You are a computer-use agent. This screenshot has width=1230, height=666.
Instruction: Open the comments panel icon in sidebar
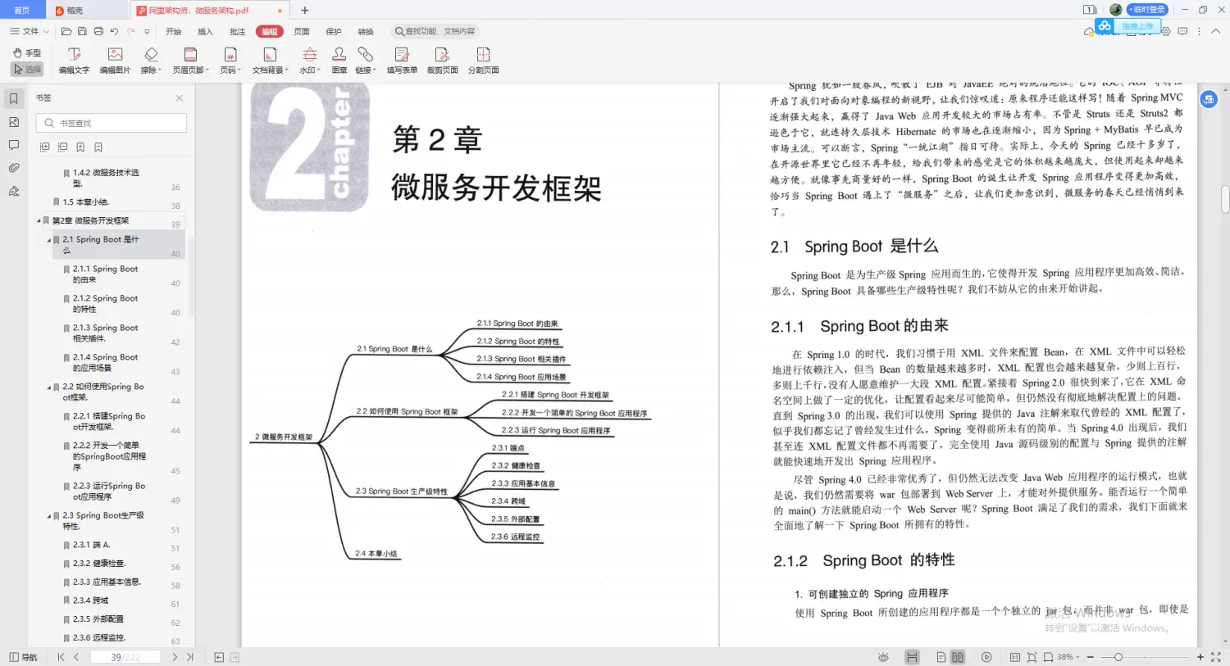(x=14, y=145)
